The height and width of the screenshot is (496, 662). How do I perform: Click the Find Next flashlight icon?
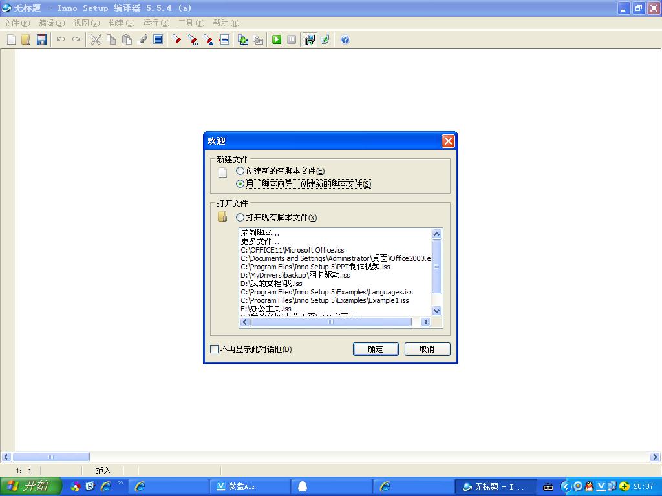(x=193, y=39)
